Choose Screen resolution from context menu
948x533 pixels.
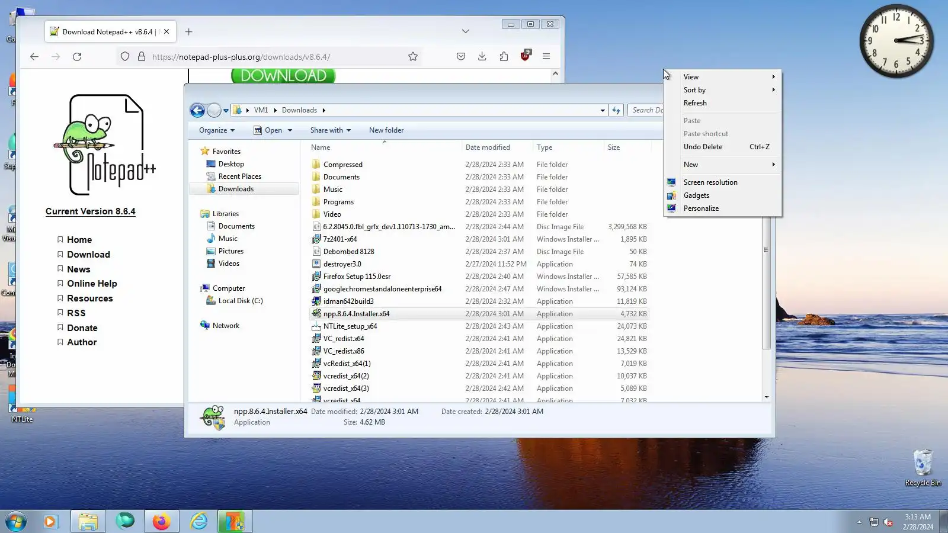(x=723, y=182)
